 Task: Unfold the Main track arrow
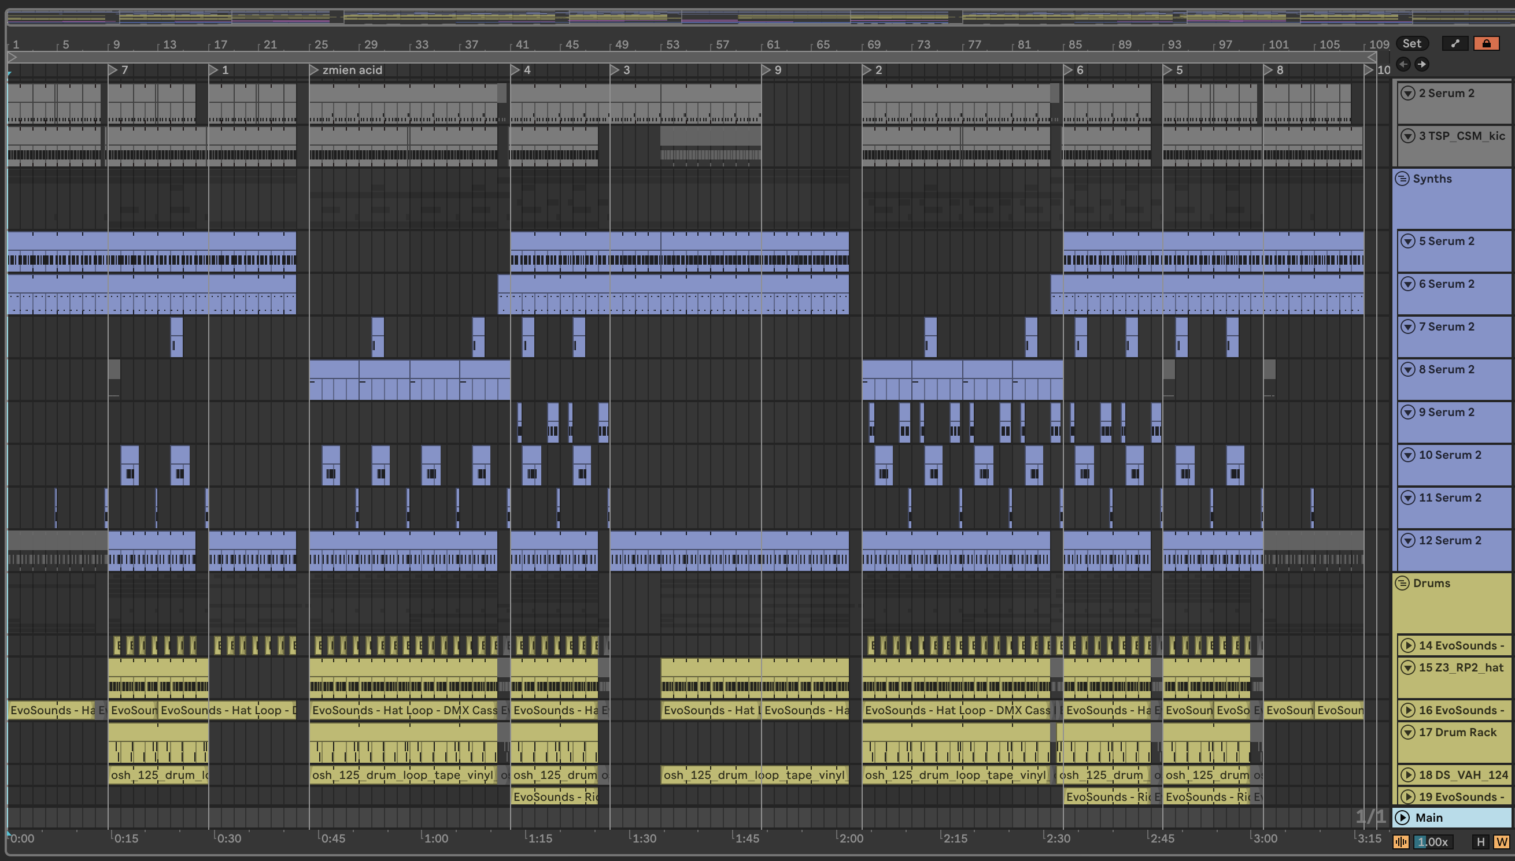point(1403,818)
